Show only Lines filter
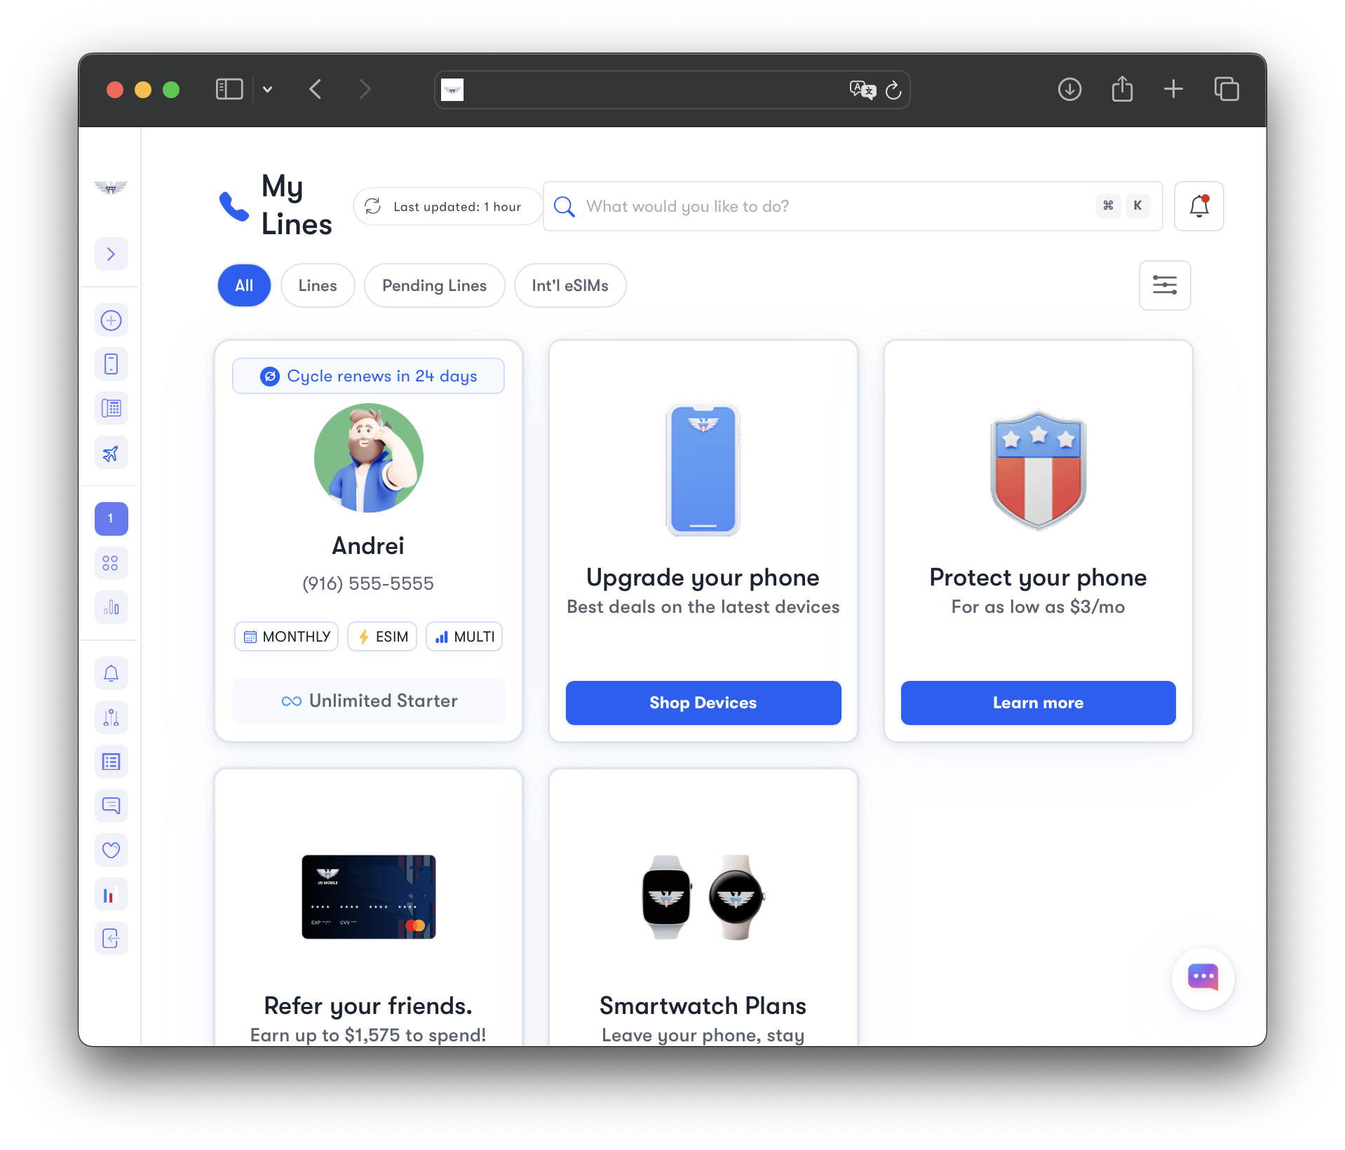This screenshot has height=1150, width=1345. [318, 285]
